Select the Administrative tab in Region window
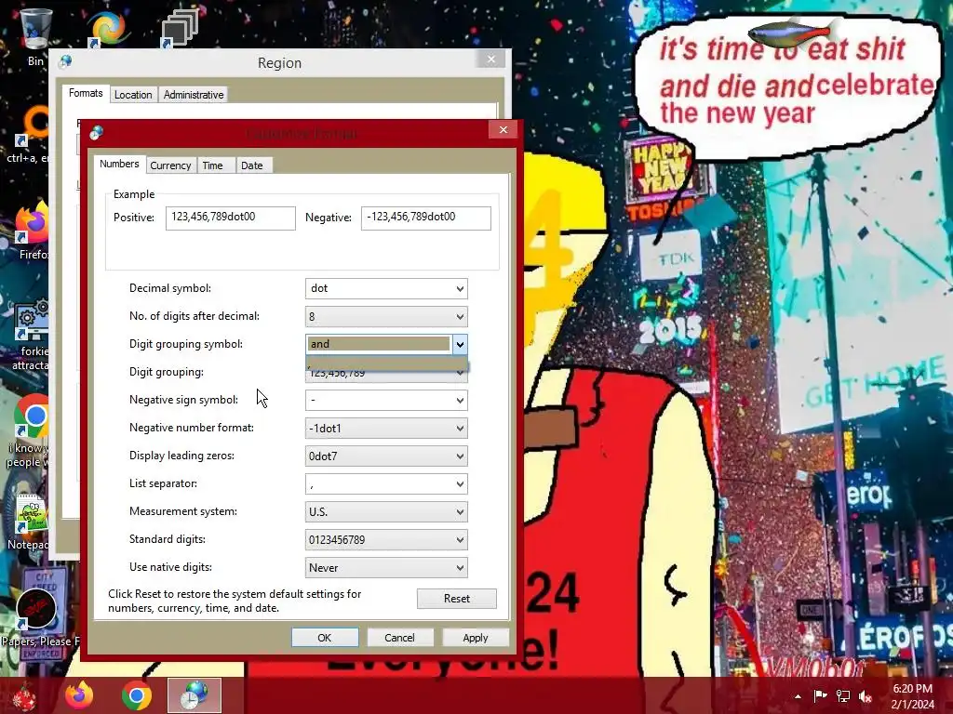 [x=194, y=95]
